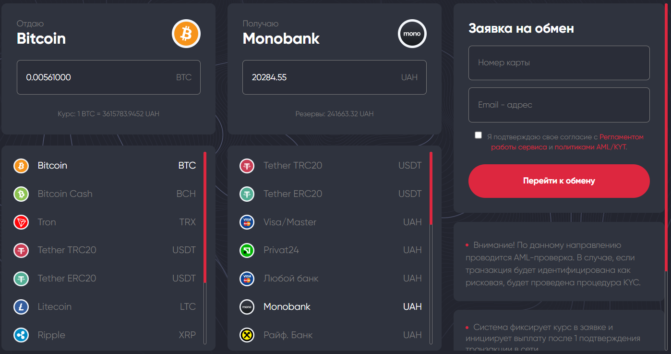671x354 pixels.
Task: Select the Bitcoin Cash coin icon
Action: pyautogui.click(x=21, y=194)
